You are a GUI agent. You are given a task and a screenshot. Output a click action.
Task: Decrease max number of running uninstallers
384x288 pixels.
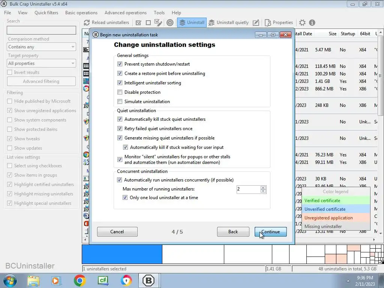coord(263,191)
